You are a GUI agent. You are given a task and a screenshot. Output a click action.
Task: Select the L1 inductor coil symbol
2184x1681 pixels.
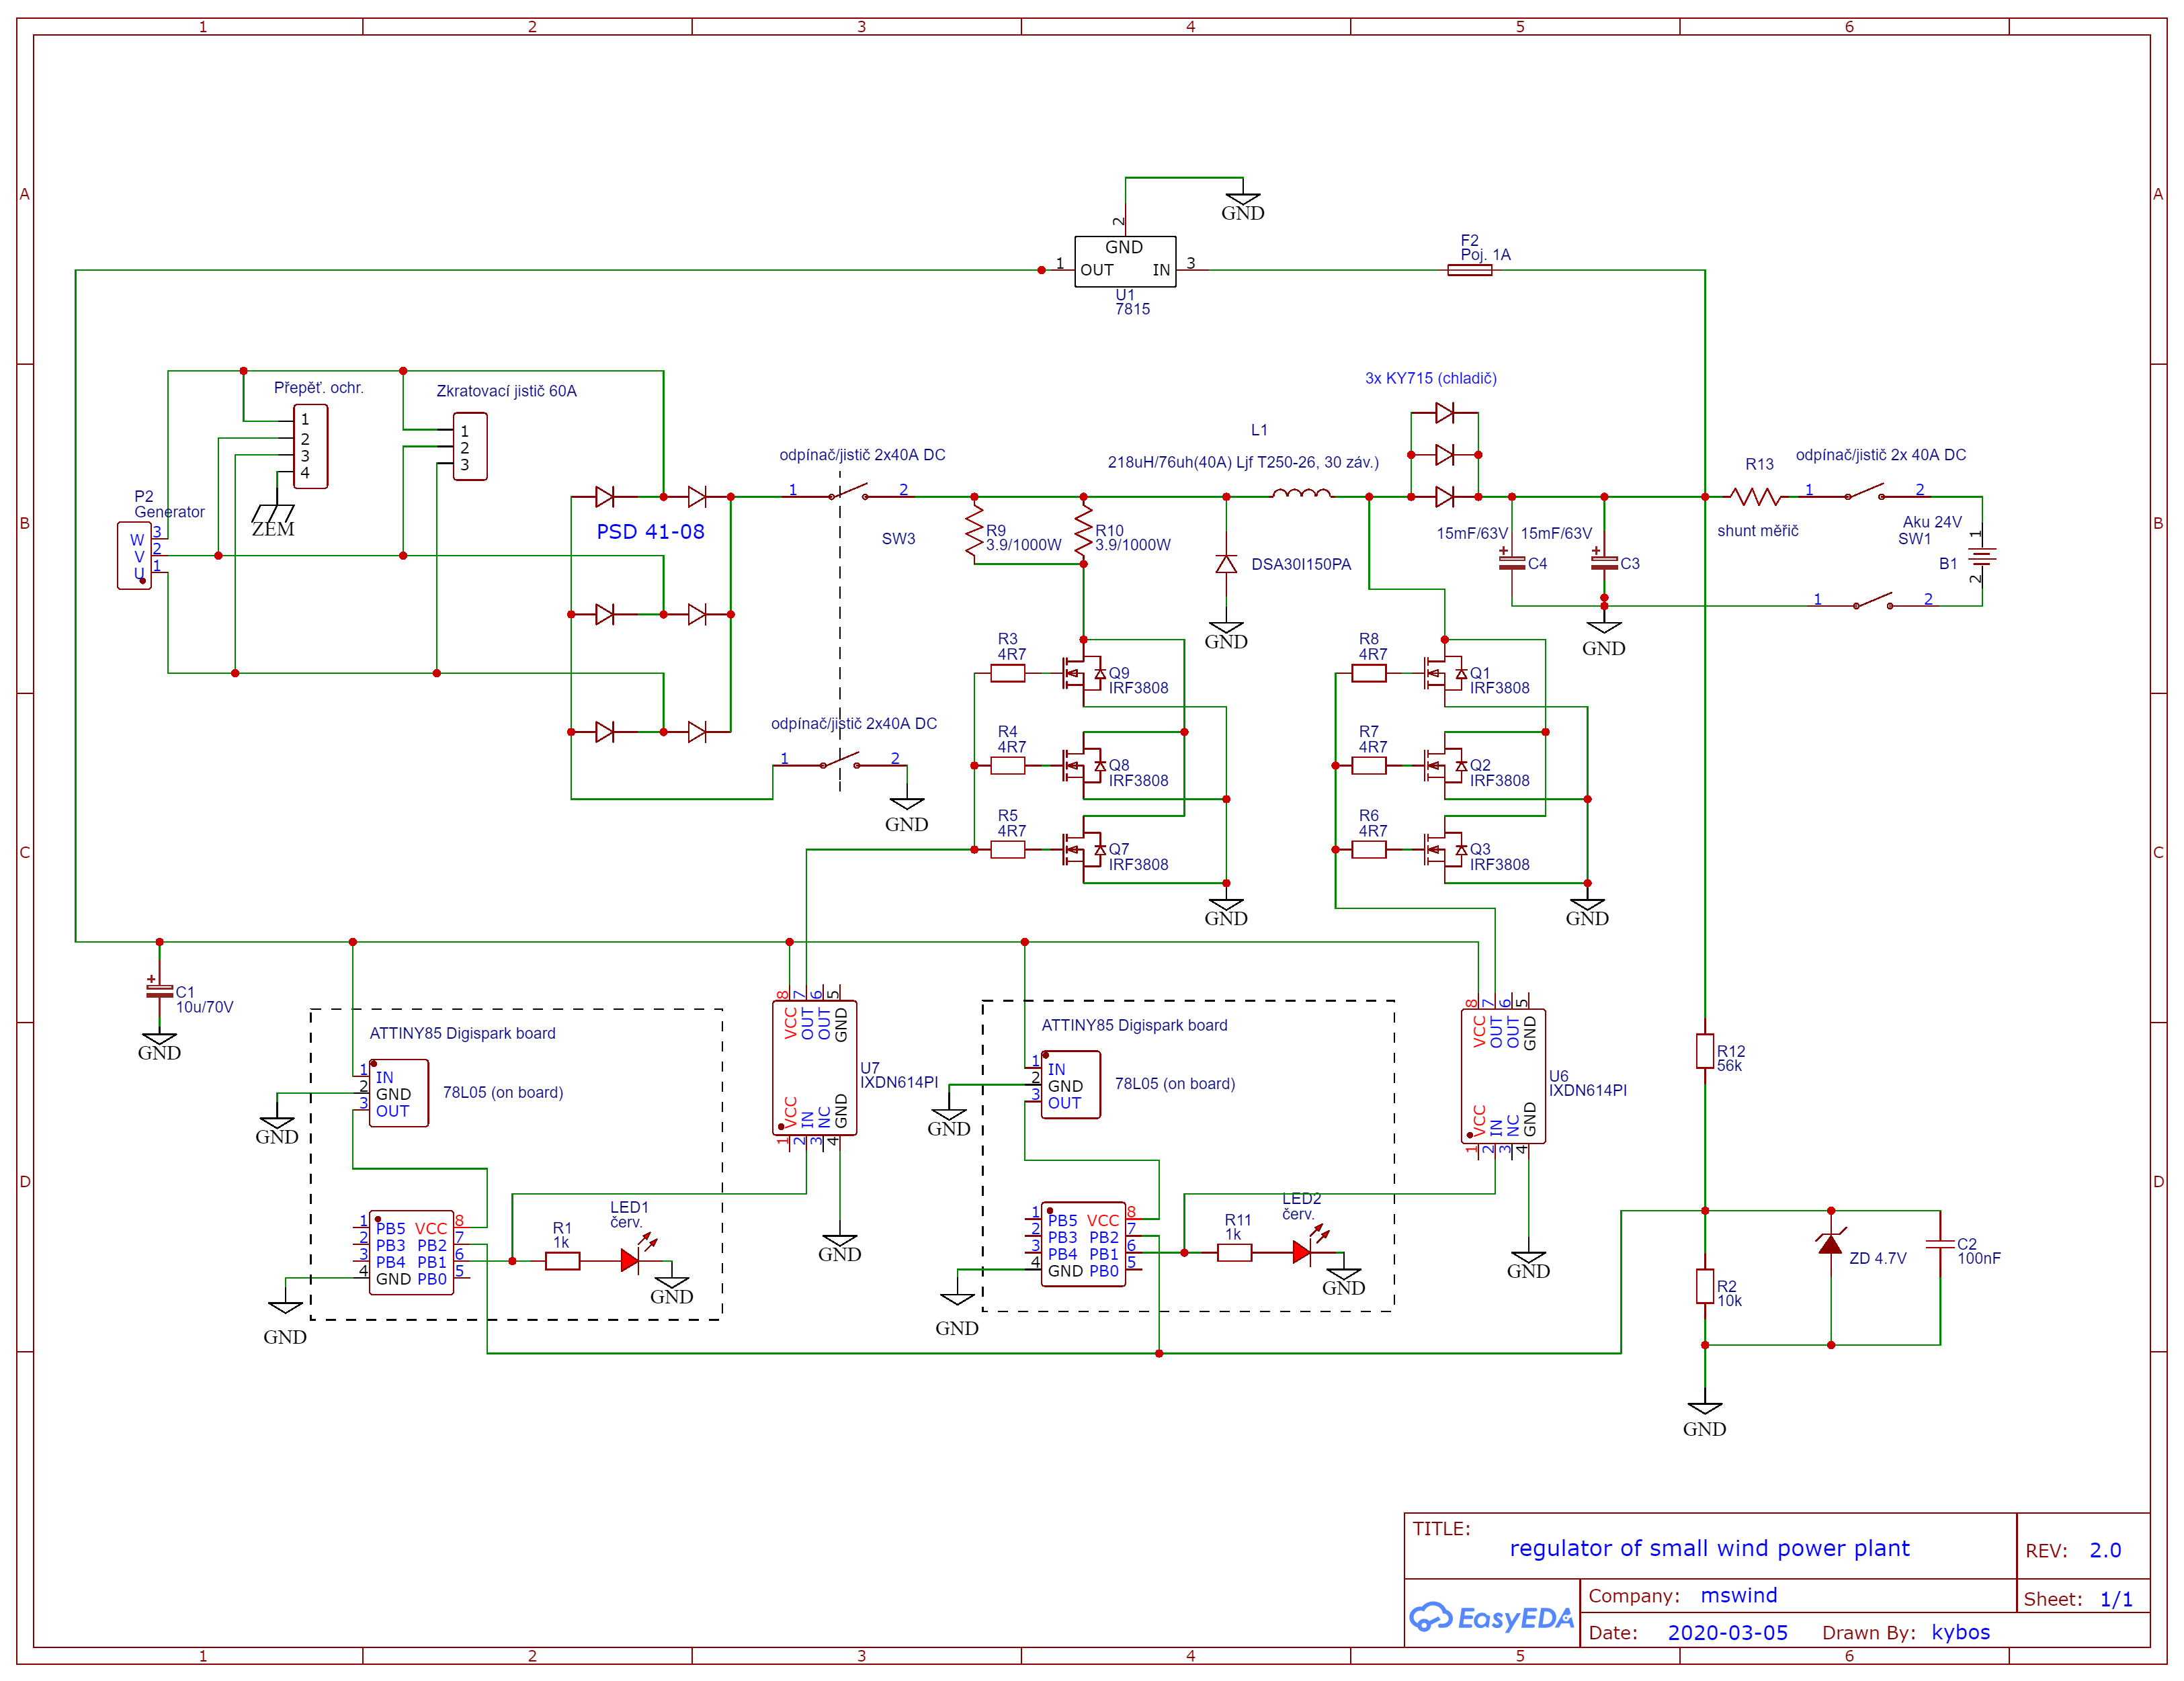coord(1301,493)
